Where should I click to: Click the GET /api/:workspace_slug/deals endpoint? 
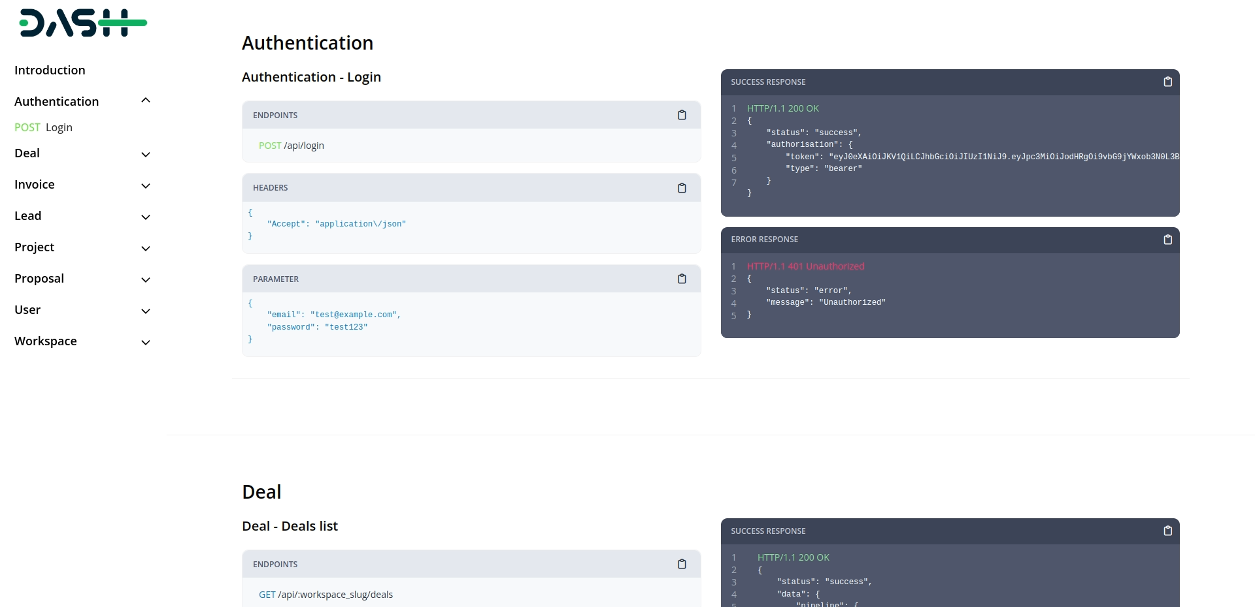326,595
